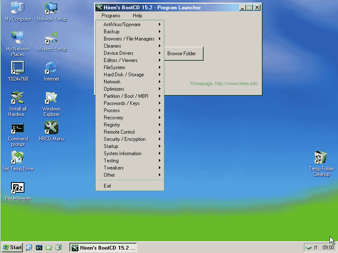Select Hiren's BootCD 15.2 taskbar button
This screenshot has height=253, width=338.
(103, 248)
